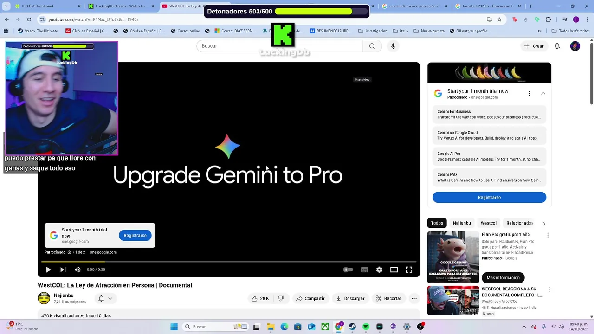Open the Nejianbu channel avatar
The height and width of the screenshot is (334, 594).
[44, 298]
